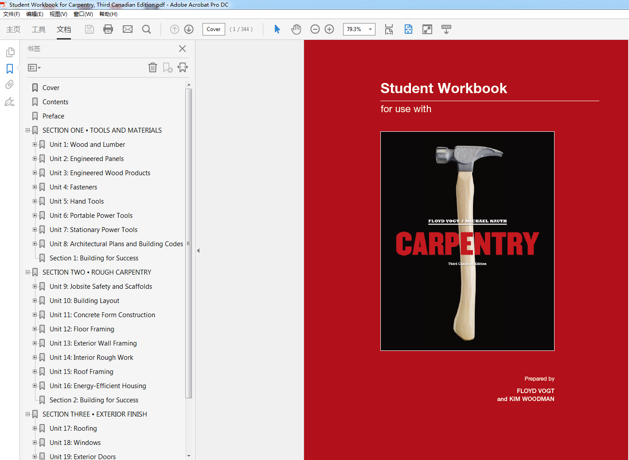
Task: Open Unit 14: Interior Rough Work
Action: 91,358
